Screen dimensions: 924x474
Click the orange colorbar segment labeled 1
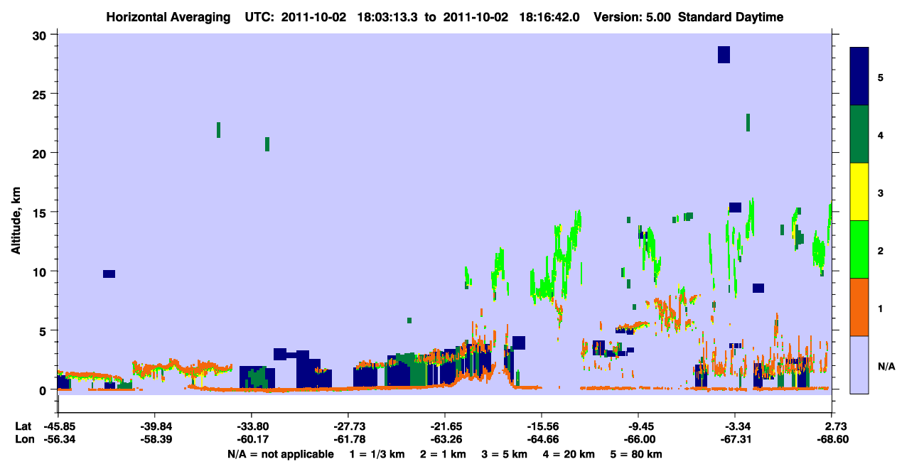click(x=859, y=307)
